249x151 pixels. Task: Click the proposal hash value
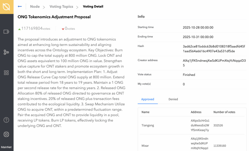pyautogui.click(x=214, y=49)
